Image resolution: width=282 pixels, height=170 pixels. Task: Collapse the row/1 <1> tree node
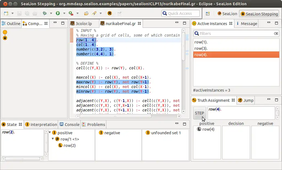coord(53,139)
